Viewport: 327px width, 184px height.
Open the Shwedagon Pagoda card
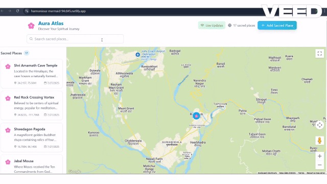click(x=32, y=137)
